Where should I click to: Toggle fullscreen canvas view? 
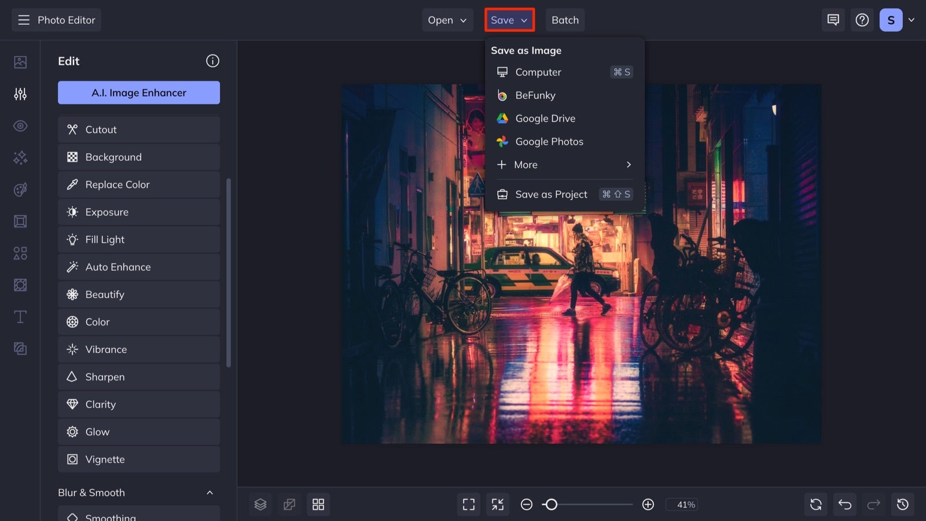click(x=468, y=504)
